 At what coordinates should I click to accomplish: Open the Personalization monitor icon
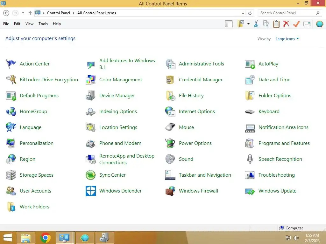pos(11,143)
